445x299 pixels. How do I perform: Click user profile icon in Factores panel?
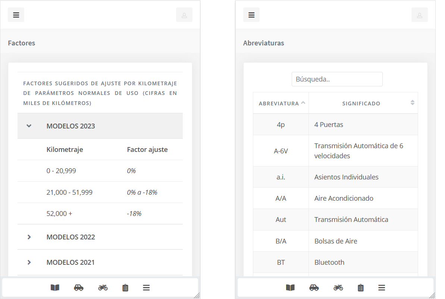184,15
